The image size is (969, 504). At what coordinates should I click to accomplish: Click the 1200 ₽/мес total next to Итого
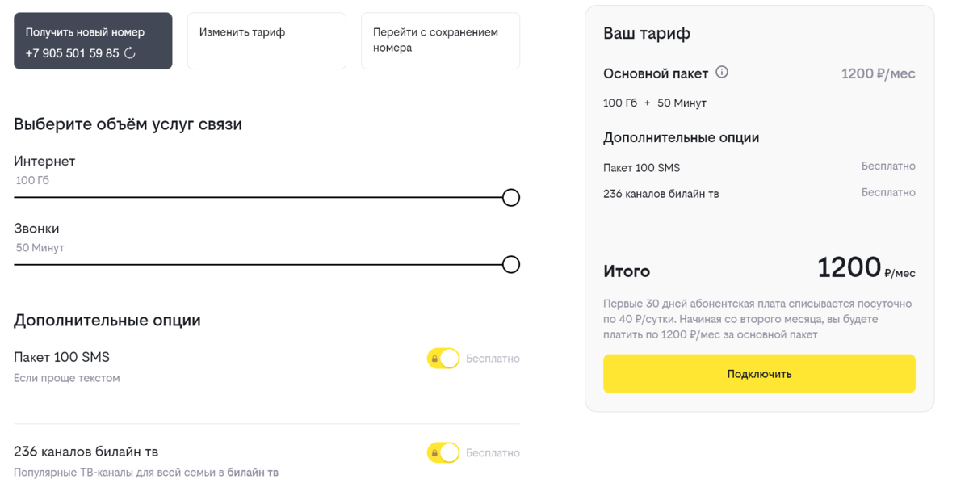click(x=866, y=268)
